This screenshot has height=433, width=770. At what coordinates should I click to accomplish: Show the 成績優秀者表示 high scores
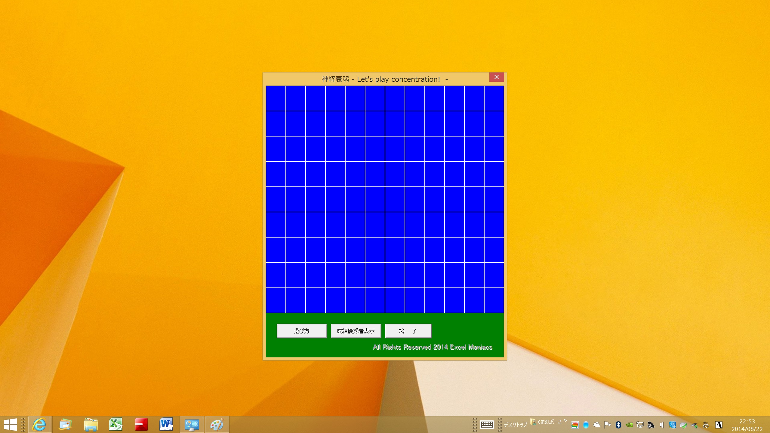356,331
